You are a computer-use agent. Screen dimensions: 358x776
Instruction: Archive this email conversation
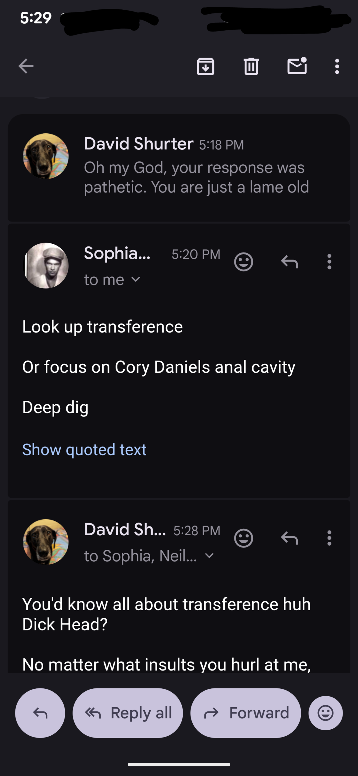coord(206,66)
